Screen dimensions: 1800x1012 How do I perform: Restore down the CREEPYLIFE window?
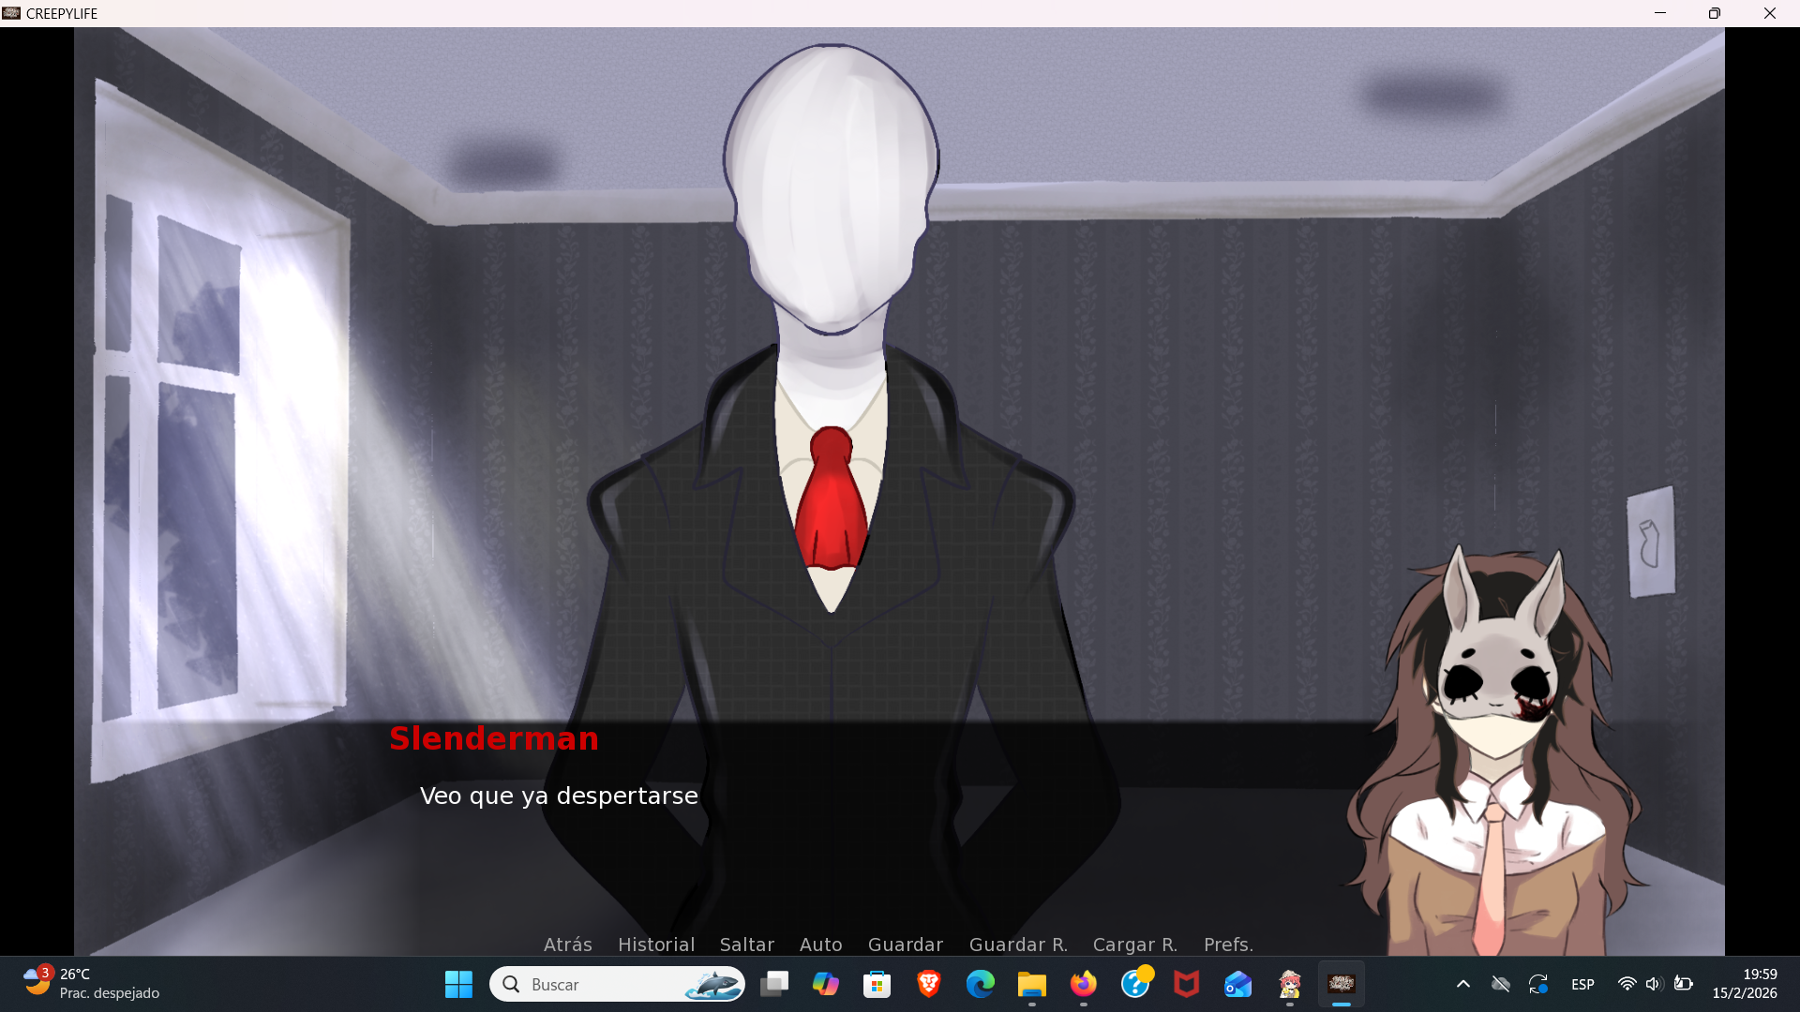pos(1715,13)
